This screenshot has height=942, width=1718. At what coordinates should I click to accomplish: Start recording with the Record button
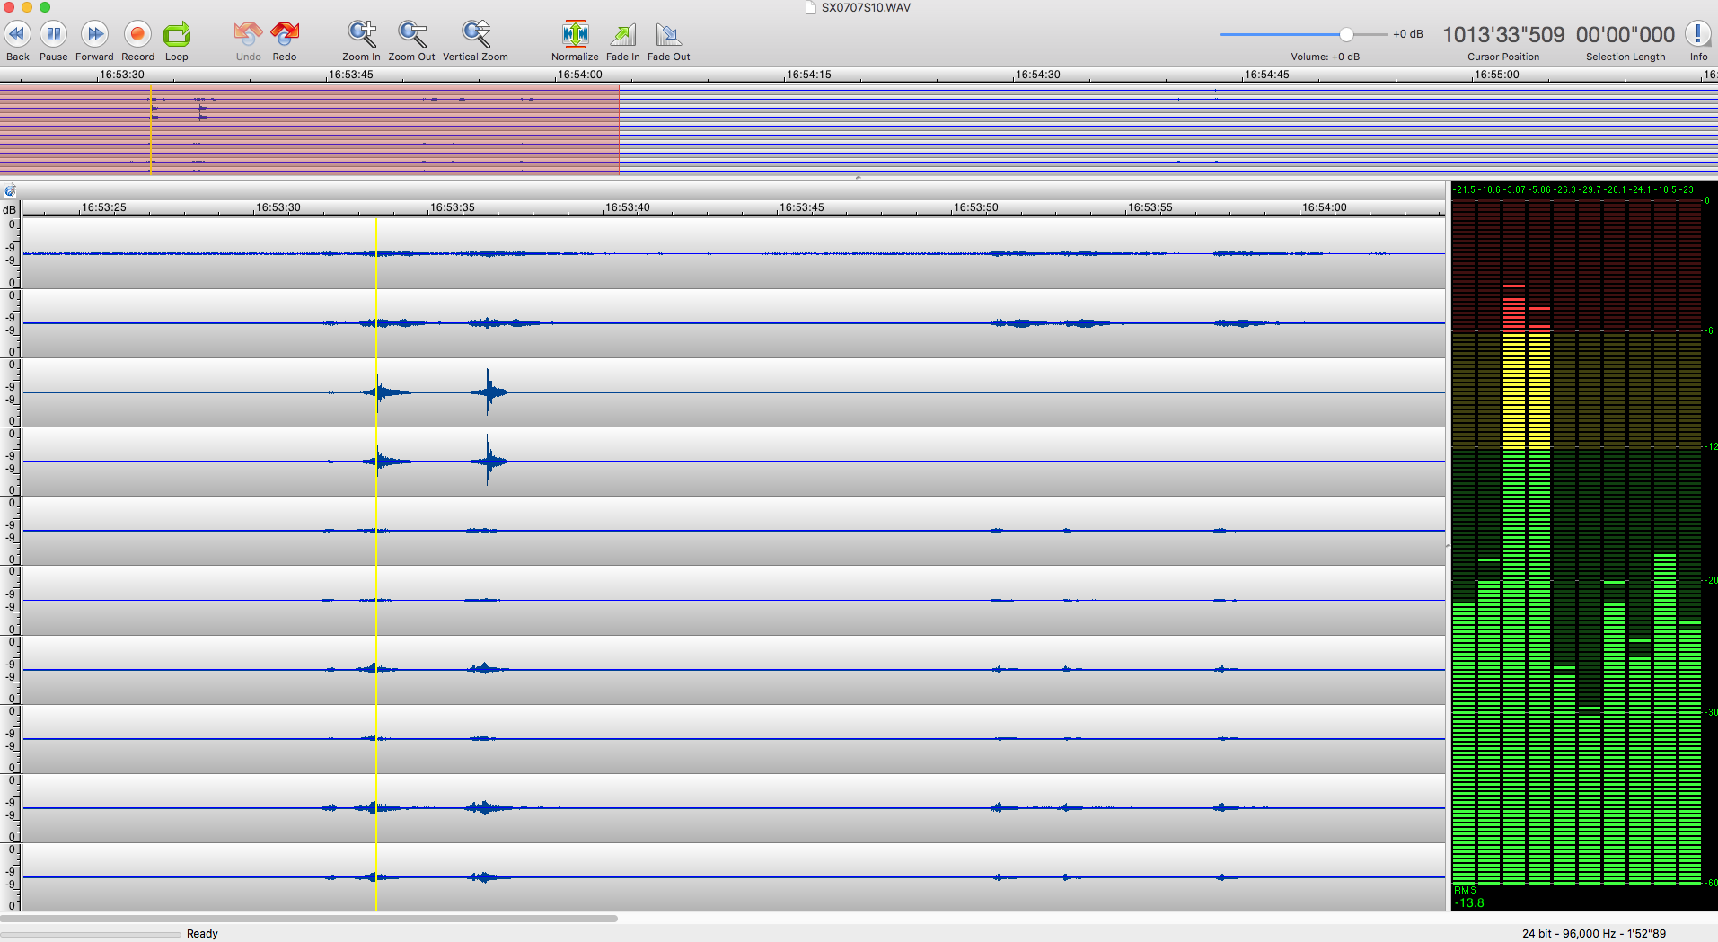pyautogui.click(x=137, y=35)
